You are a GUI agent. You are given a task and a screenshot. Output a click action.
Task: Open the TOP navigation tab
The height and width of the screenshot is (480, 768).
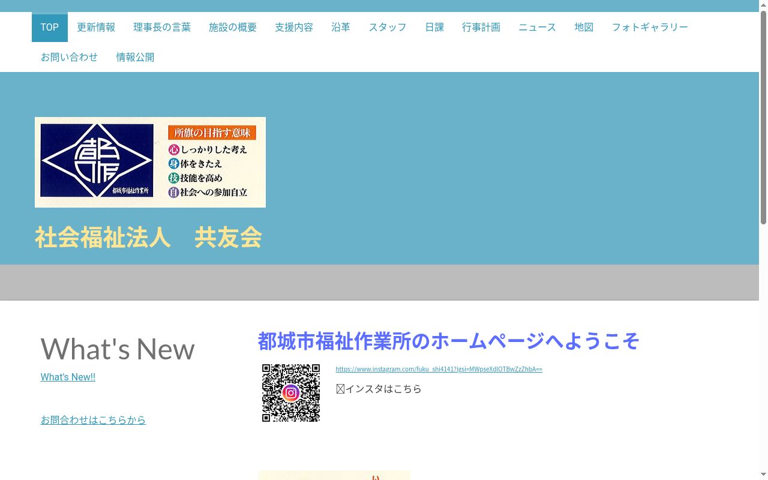pos(50,27)
